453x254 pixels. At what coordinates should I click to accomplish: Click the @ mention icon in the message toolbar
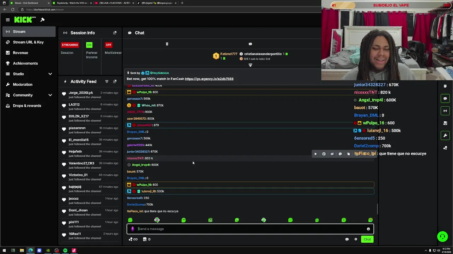point(340,154)
